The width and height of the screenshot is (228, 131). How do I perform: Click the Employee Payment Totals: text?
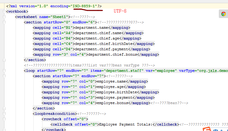point(126,124)
